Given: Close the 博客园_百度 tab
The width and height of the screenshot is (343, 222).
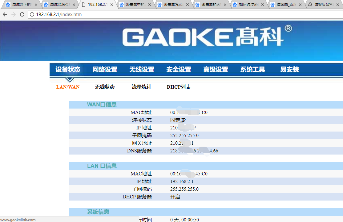Looking at the screenshot, I should click(x=300, y=5).
